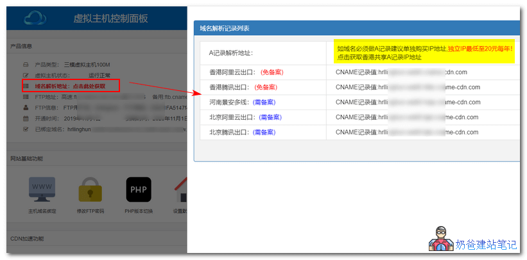The image size is (527, 260).
Task: Click the 网站基础功能 section heading
Action: click(26, 159)
